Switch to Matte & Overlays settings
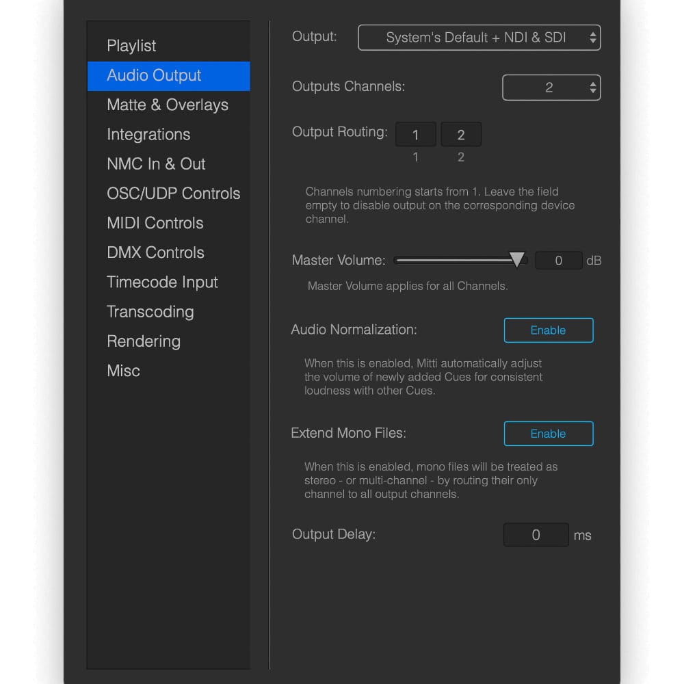684x684 pixels. pyautogui.click(x=168, y=105)
